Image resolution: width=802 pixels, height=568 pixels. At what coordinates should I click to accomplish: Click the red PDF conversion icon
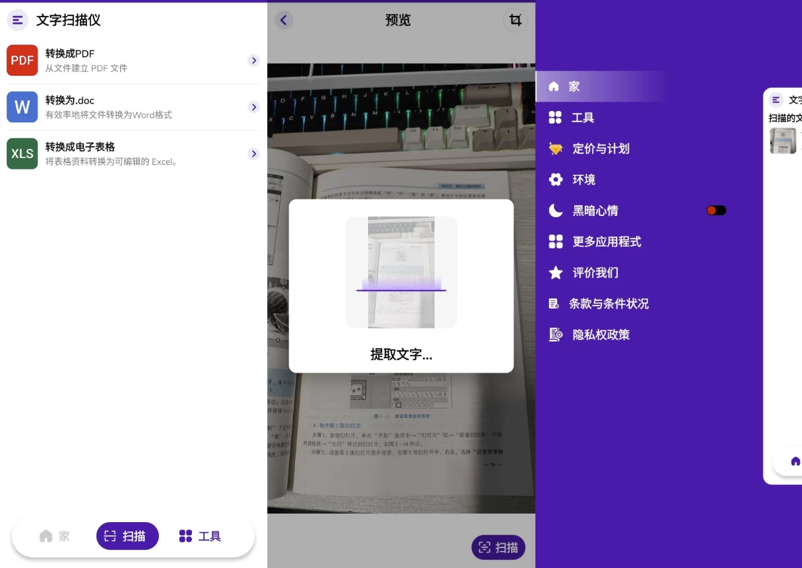[22, 60]
